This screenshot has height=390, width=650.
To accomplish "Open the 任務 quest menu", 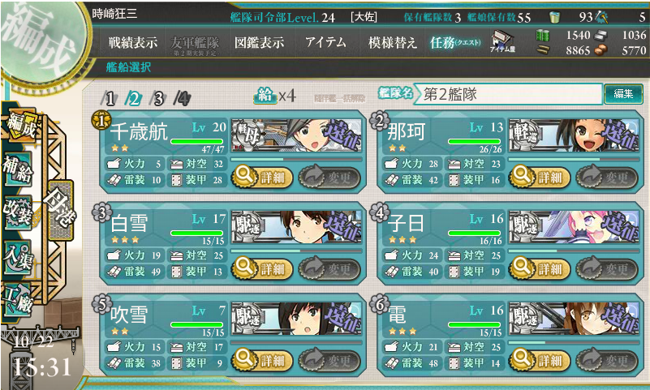I will (455, 42).
